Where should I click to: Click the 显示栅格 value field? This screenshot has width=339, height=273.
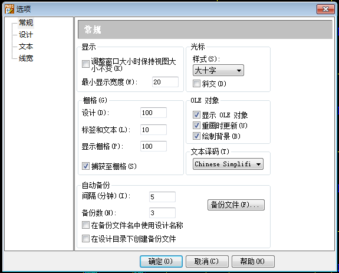[x=153, y=146]
